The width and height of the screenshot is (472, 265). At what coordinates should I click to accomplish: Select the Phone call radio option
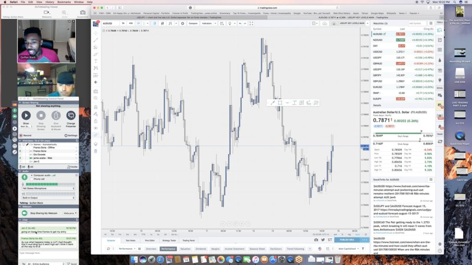[x=32, y=179]
